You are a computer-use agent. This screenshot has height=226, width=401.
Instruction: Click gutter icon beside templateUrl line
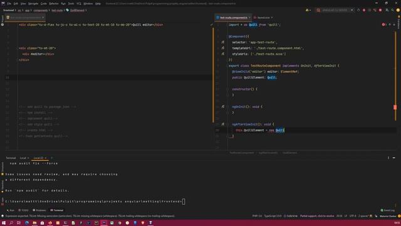click(x=223, y=48)
